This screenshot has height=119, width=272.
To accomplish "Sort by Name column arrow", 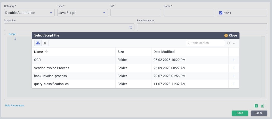I will (46, 52).
